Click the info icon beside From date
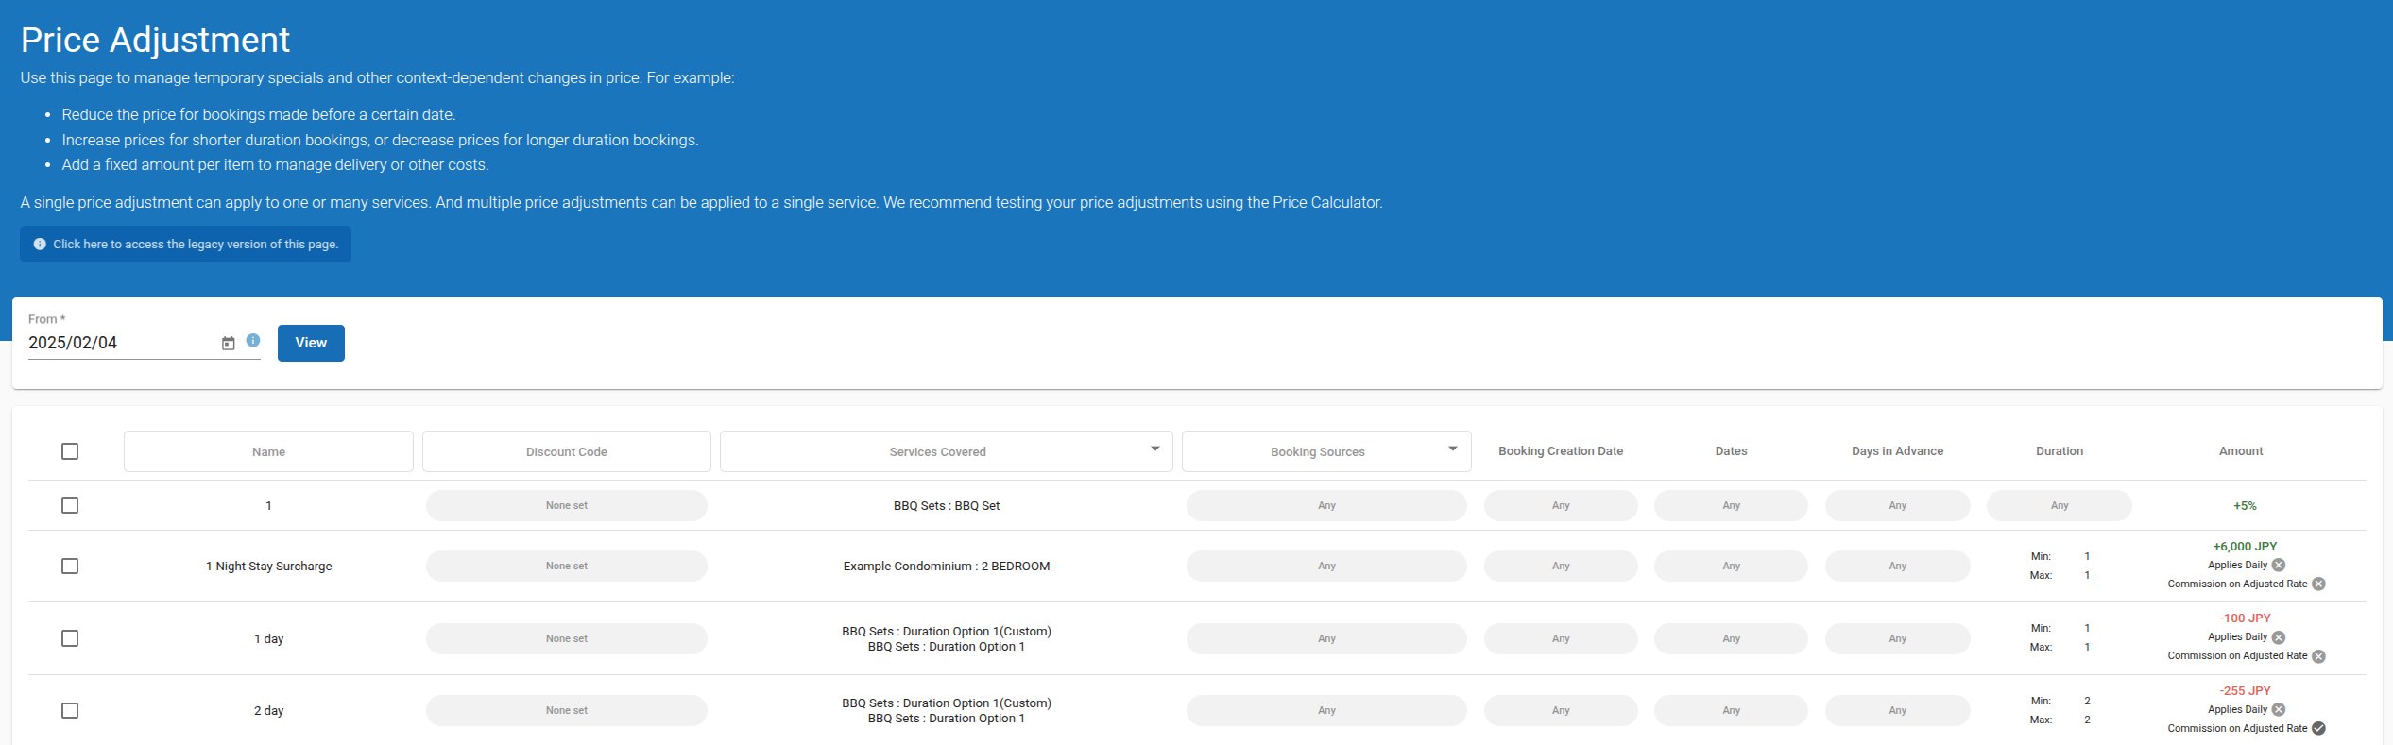The width and height of the screenshot is (2393, 745). point(253,341)
